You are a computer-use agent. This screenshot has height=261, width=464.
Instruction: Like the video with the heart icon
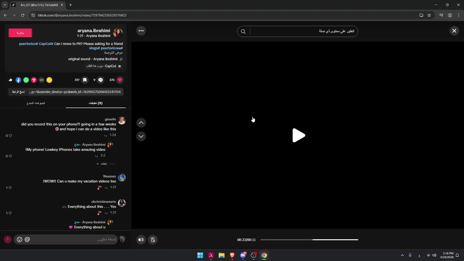click(x=120, y=80)
